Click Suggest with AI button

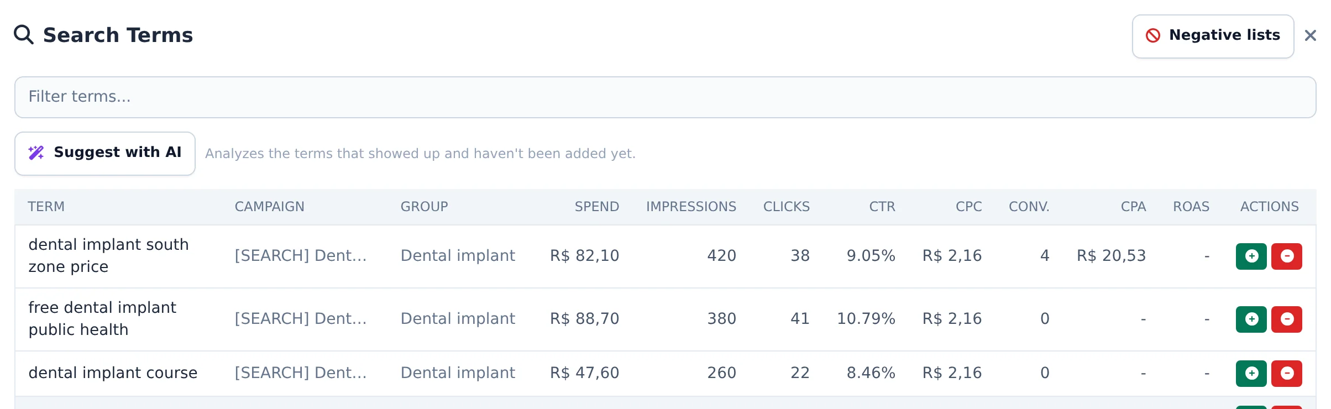[x=105, y=153]
